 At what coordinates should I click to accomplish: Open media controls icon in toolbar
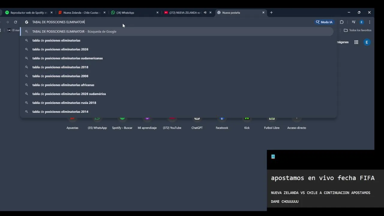point(354,22)
